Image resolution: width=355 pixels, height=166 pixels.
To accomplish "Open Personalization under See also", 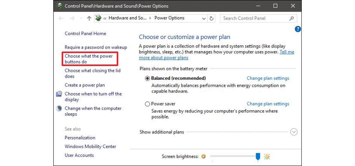I will pyautogui.click(x=80, y=138).
